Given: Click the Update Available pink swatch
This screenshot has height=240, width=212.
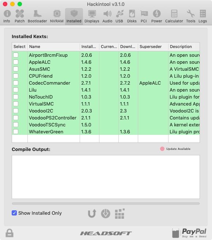Looking at the screenshot, I should tap(162, 149).
